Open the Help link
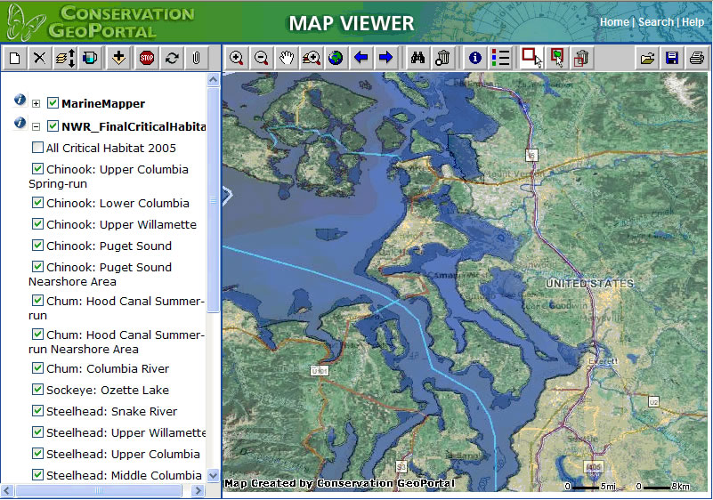The image size is (713, 500). [x=693, y=22]
